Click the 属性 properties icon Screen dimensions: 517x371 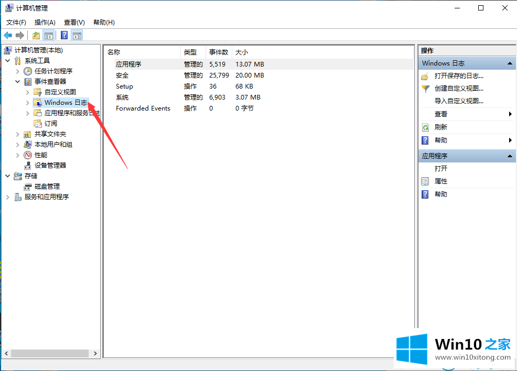(425, 181)
